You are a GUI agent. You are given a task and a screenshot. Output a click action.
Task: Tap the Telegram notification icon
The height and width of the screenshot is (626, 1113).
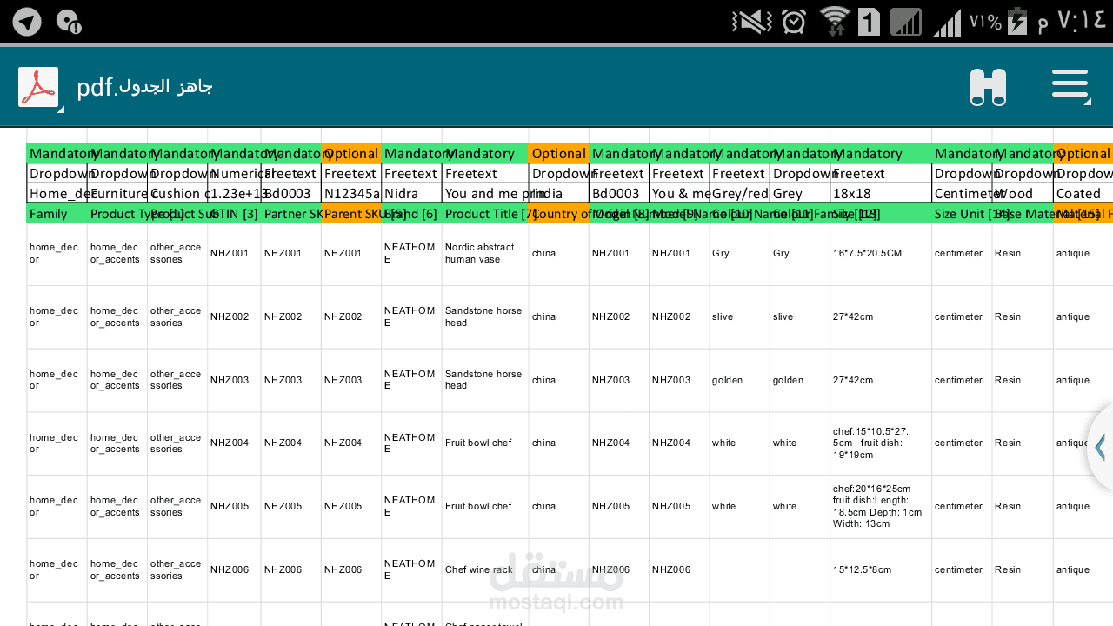[x=27, y=22]
